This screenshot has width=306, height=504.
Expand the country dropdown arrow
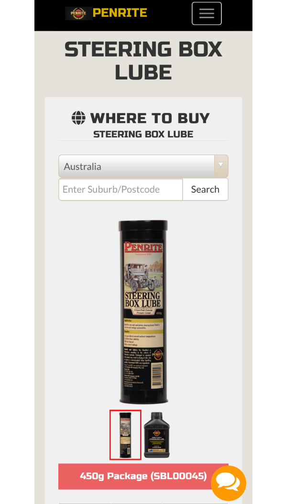coord(221,166)
